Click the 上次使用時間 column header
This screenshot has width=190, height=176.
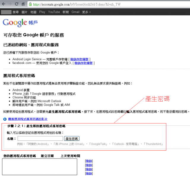click(x=70, y=156)
